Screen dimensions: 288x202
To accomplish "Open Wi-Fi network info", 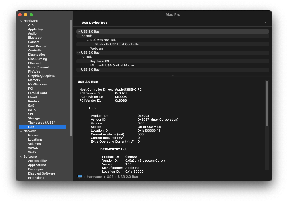I will 32,152.
